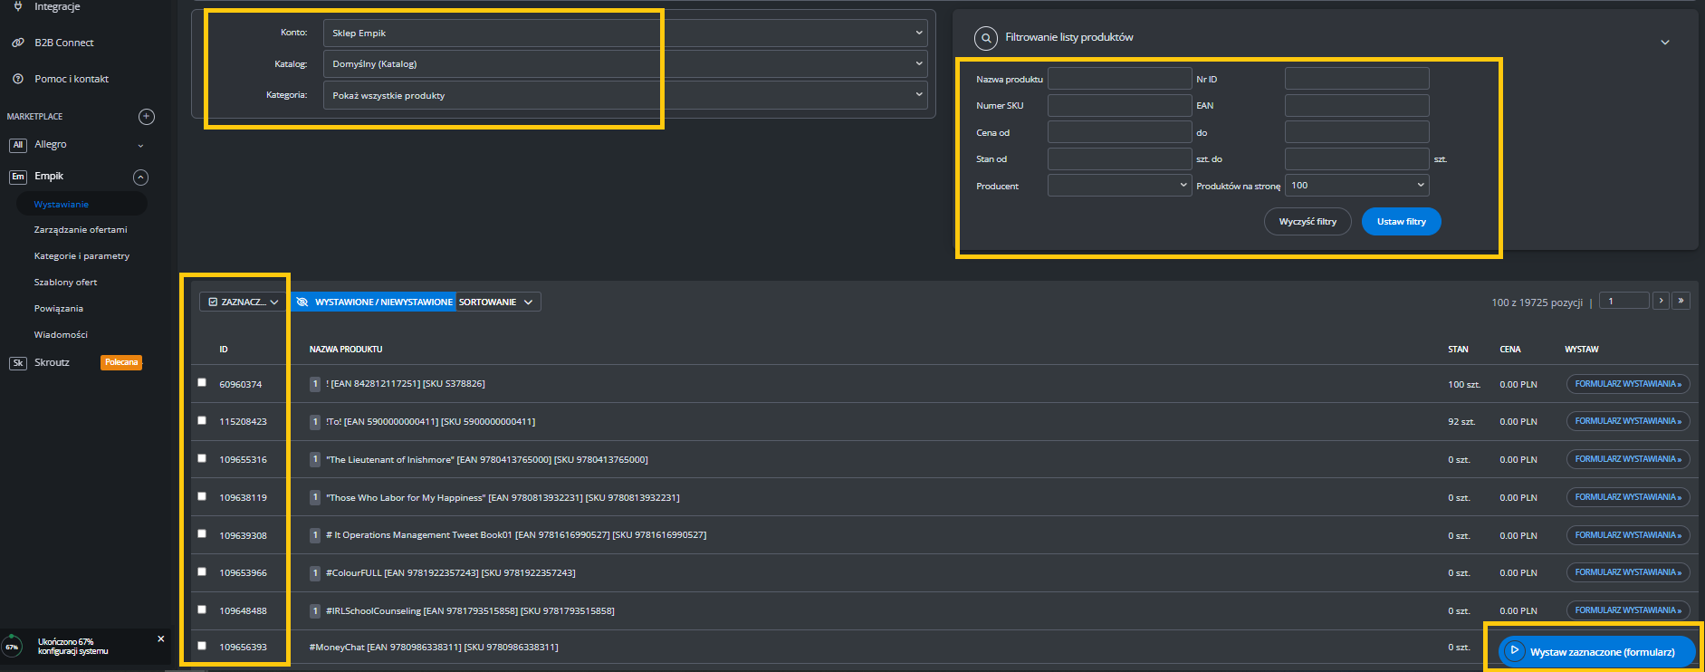Go to next page of products
Viewport: 1705px width, 672px height.
1661,301
